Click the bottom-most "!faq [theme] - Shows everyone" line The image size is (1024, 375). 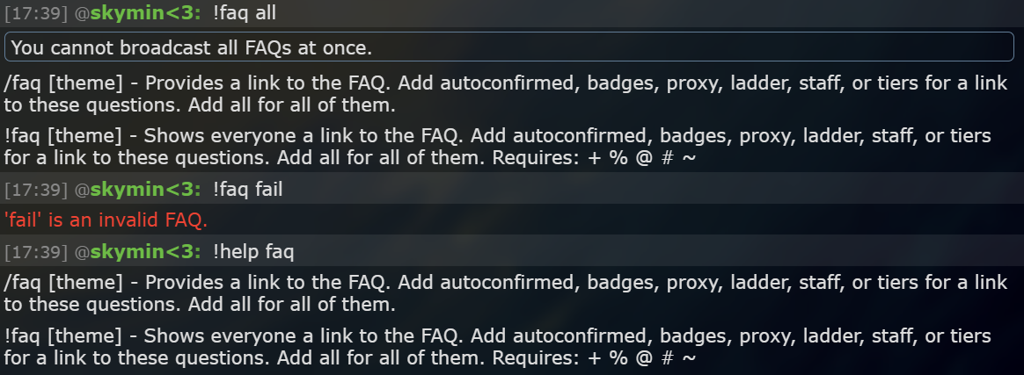(x=498, y=346)
